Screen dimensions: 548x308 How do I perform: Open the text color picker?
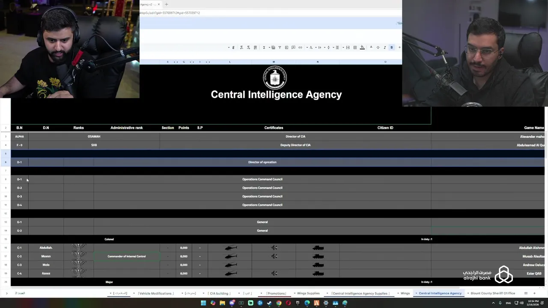tap(371, 47)
